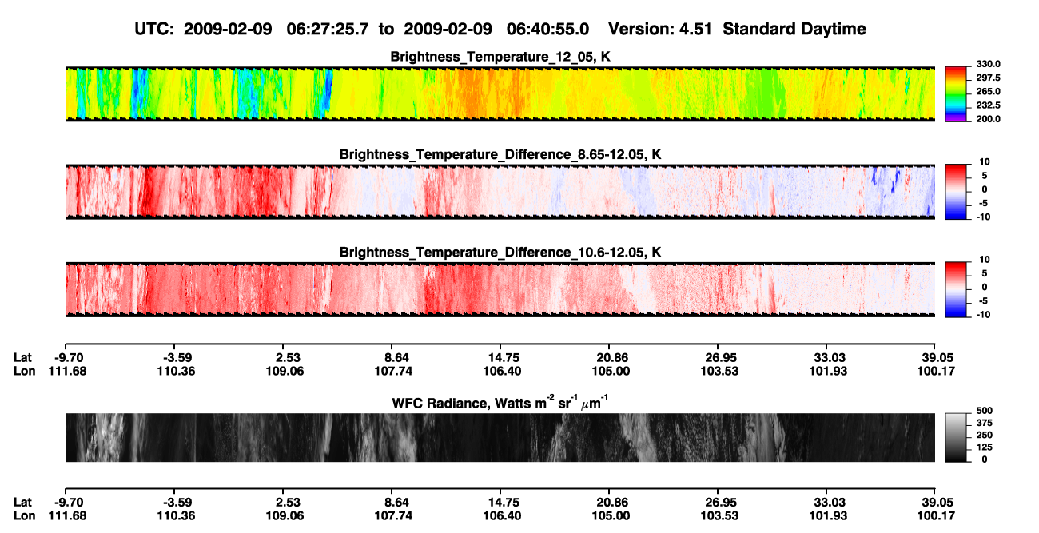Click the '200.0' colorbar label
The width and height of the screenshot is (1039, 533).
click(x=987, y=119)
